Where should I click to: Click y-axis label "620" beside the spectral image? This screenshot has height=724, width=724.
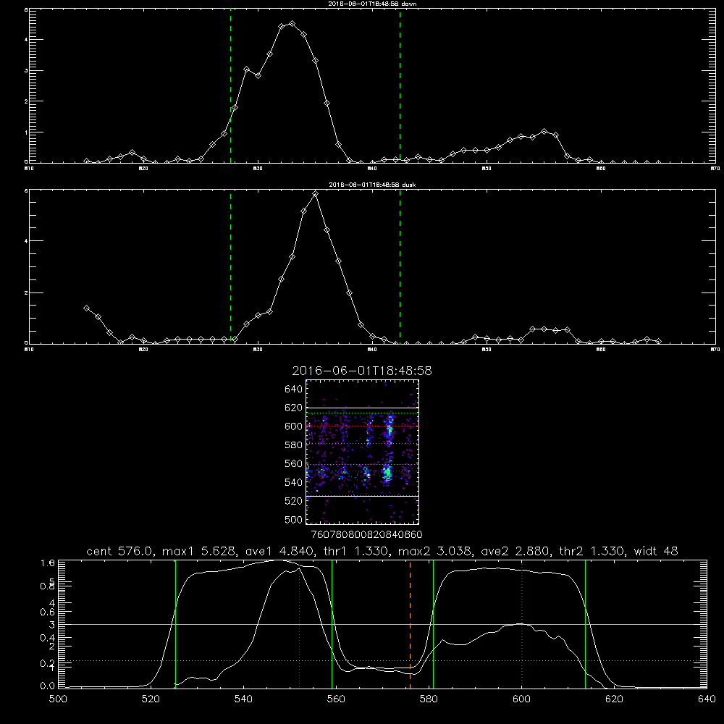[x=294, y=408]
